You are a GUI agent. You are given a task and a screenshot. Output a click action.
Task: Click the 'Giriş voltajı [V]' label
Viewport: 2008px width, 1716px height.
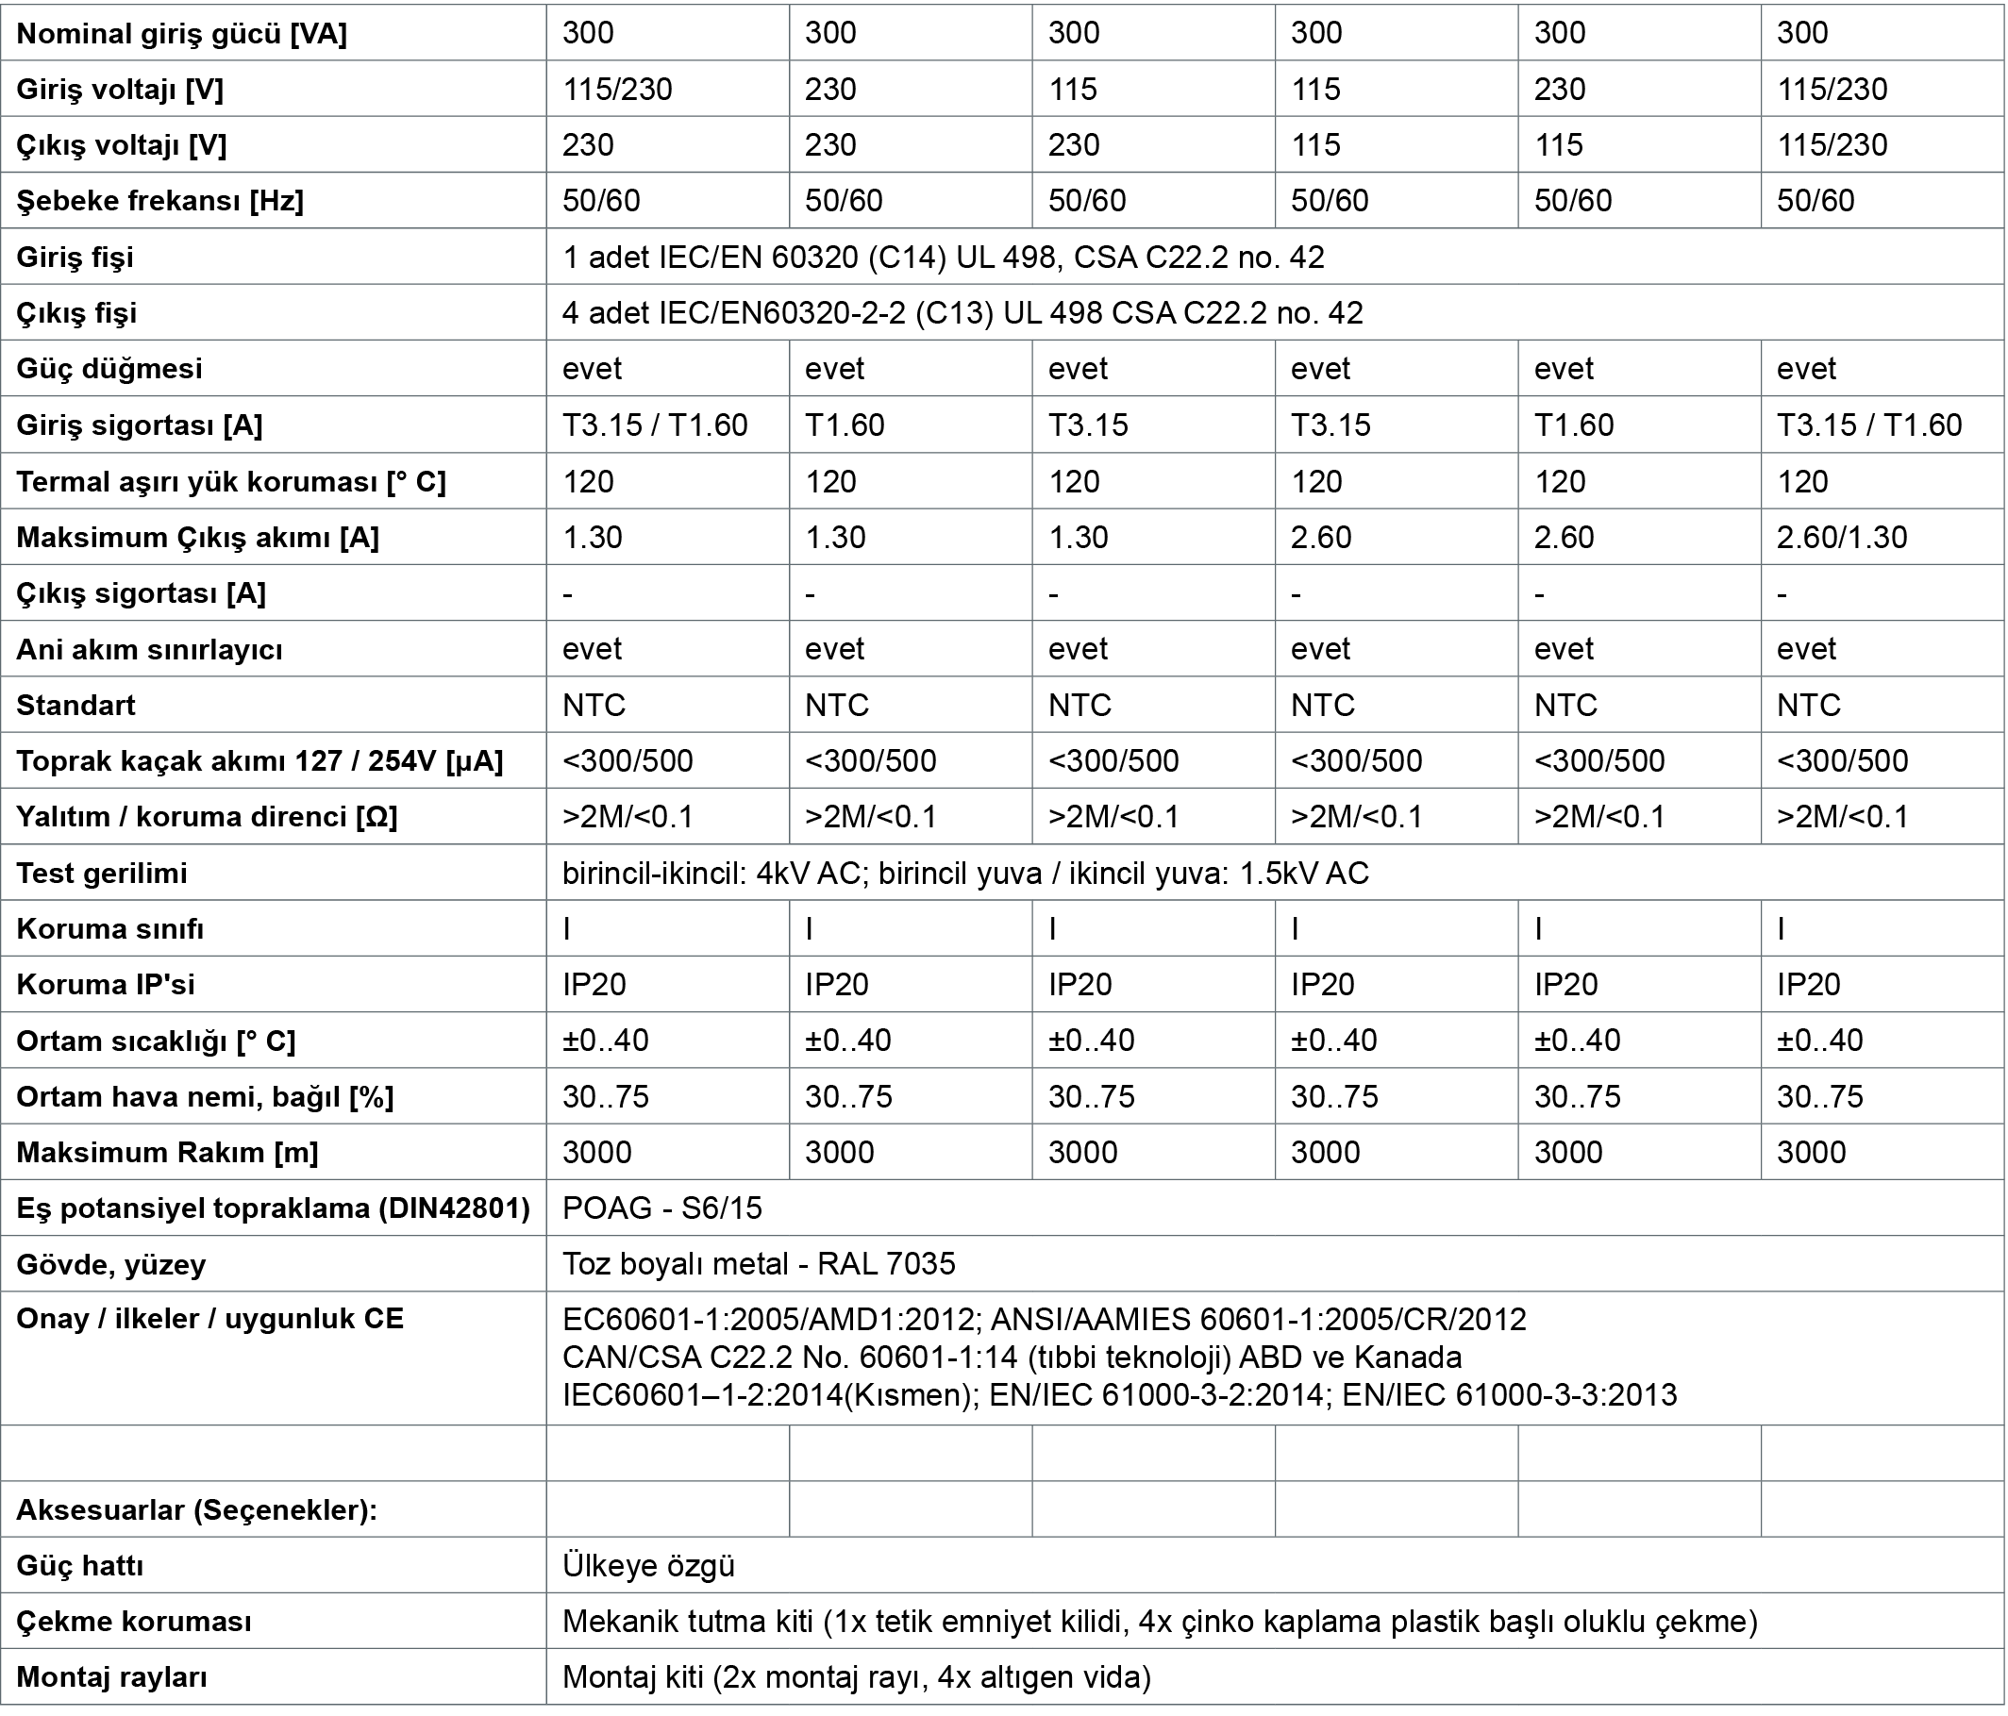click(120, 91)
